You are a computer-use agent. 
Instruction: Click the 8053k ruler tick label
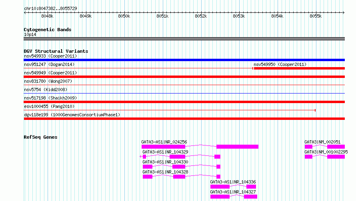[x=239, y=16]
